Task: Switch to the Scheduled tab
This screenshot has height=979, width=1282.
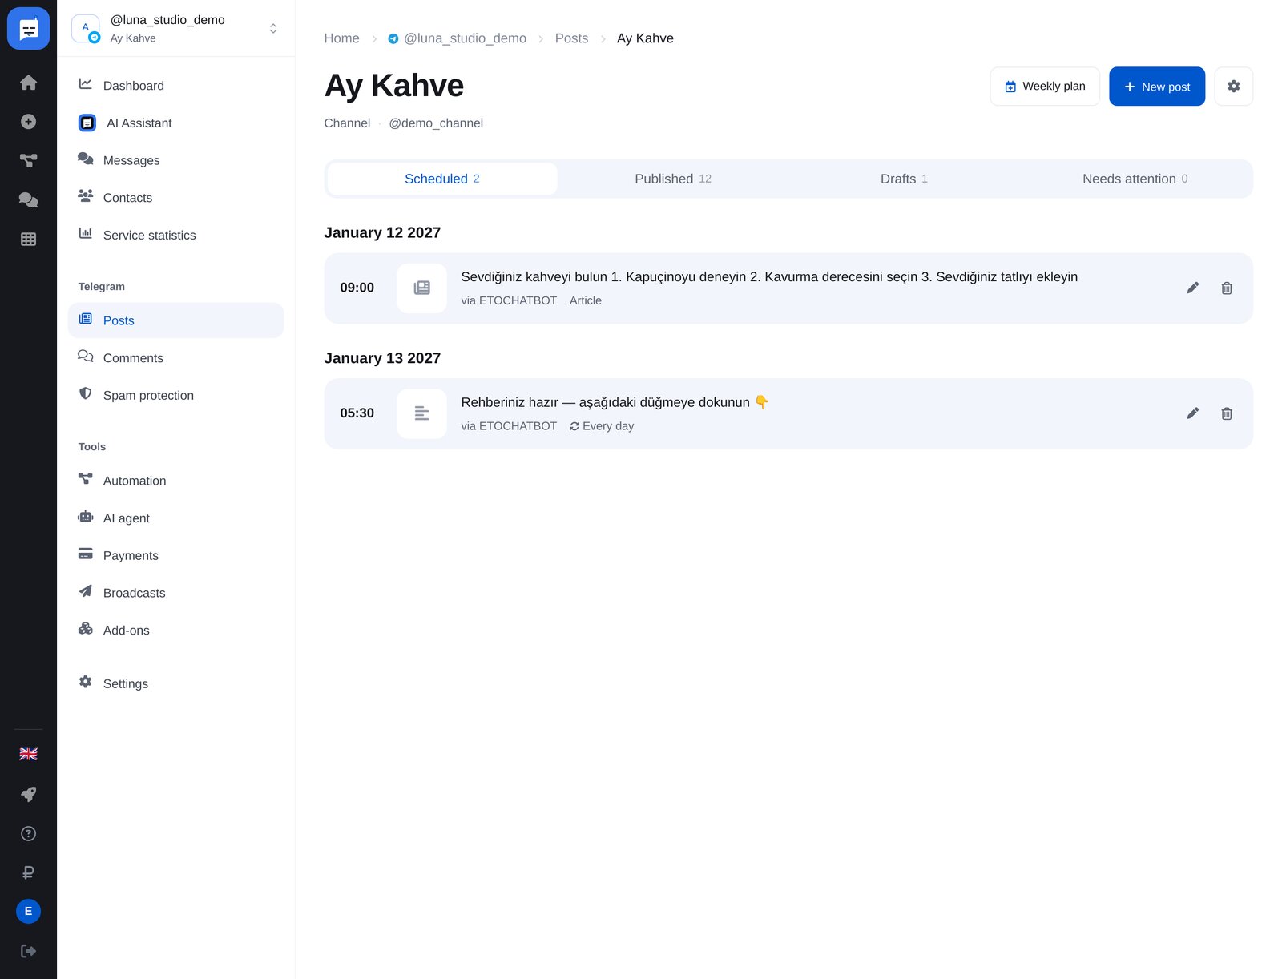Action: (x=442, y=179)
